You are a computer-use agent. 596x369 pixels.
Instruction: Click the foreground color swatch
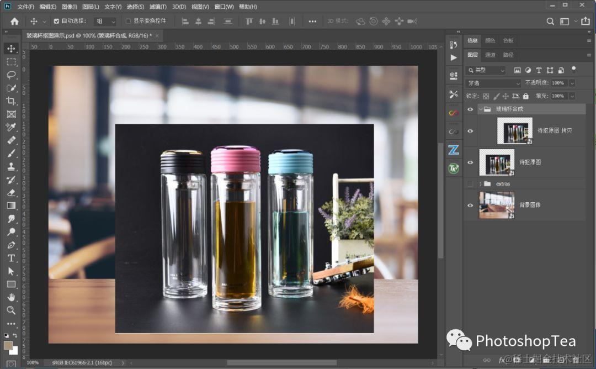click(8, 345)
